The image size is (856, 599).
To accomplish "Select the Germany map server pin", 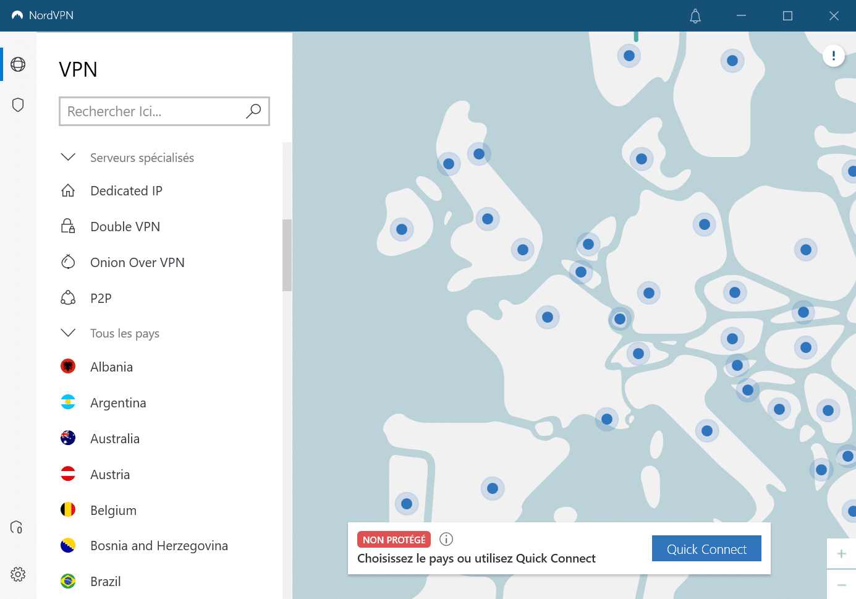I will [649, 293].
